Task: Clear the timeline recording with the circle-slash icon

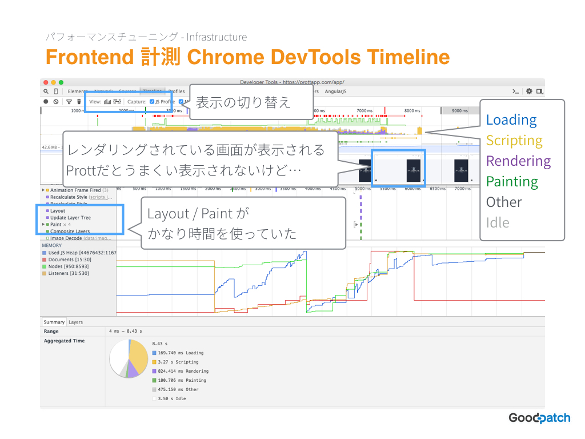Action: [56, 102]
